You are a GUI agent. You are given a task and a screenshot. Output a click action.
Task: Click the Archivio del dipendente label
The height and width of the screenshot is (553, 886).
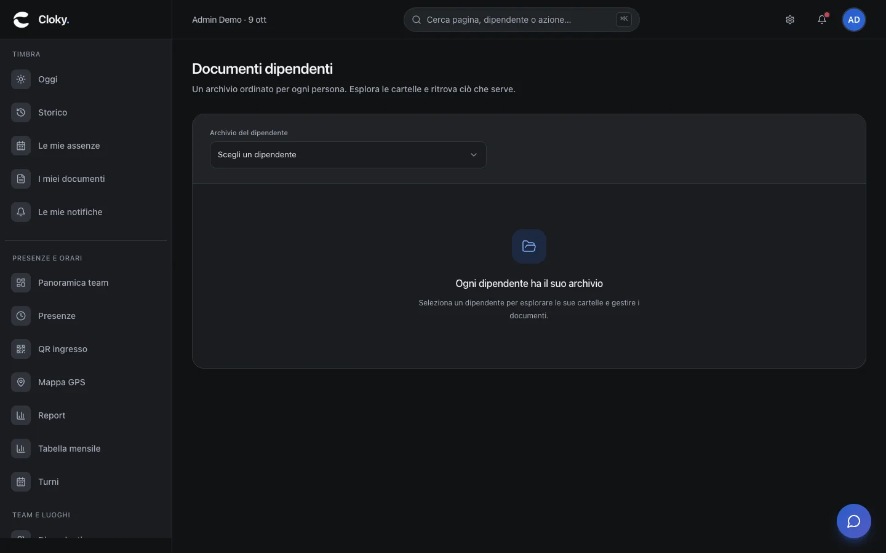pos(249,133)
